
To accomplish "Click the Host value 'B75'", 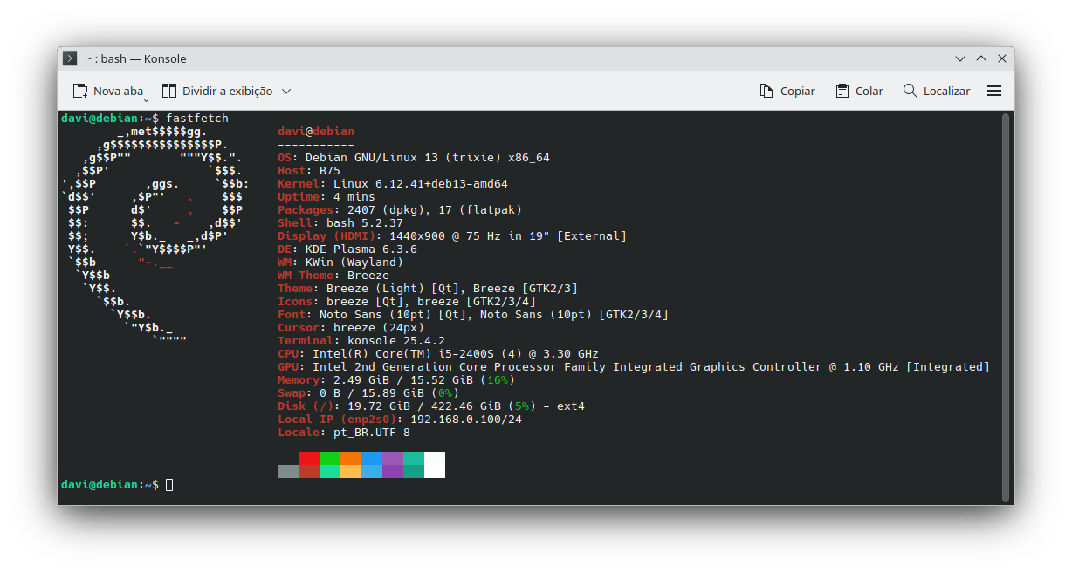I will coord(330,171).
